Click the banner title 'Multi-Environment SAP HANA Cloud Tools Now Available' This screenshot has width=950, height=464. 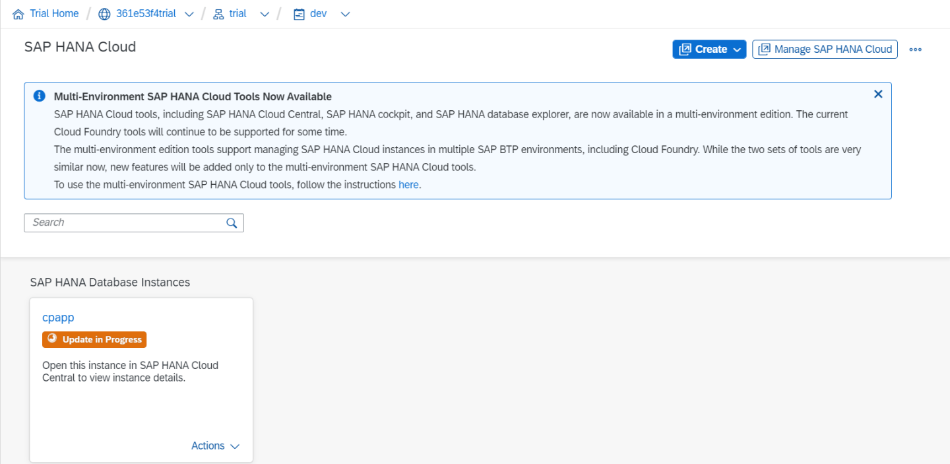(x=193, y=96)
